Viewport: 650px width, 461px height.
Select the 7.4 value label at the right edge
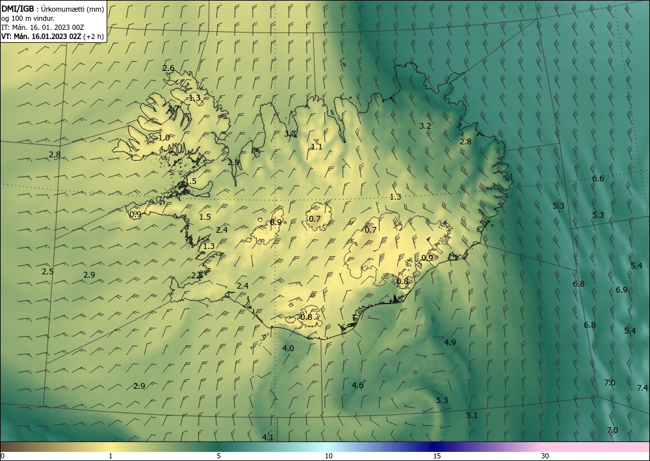642,388
